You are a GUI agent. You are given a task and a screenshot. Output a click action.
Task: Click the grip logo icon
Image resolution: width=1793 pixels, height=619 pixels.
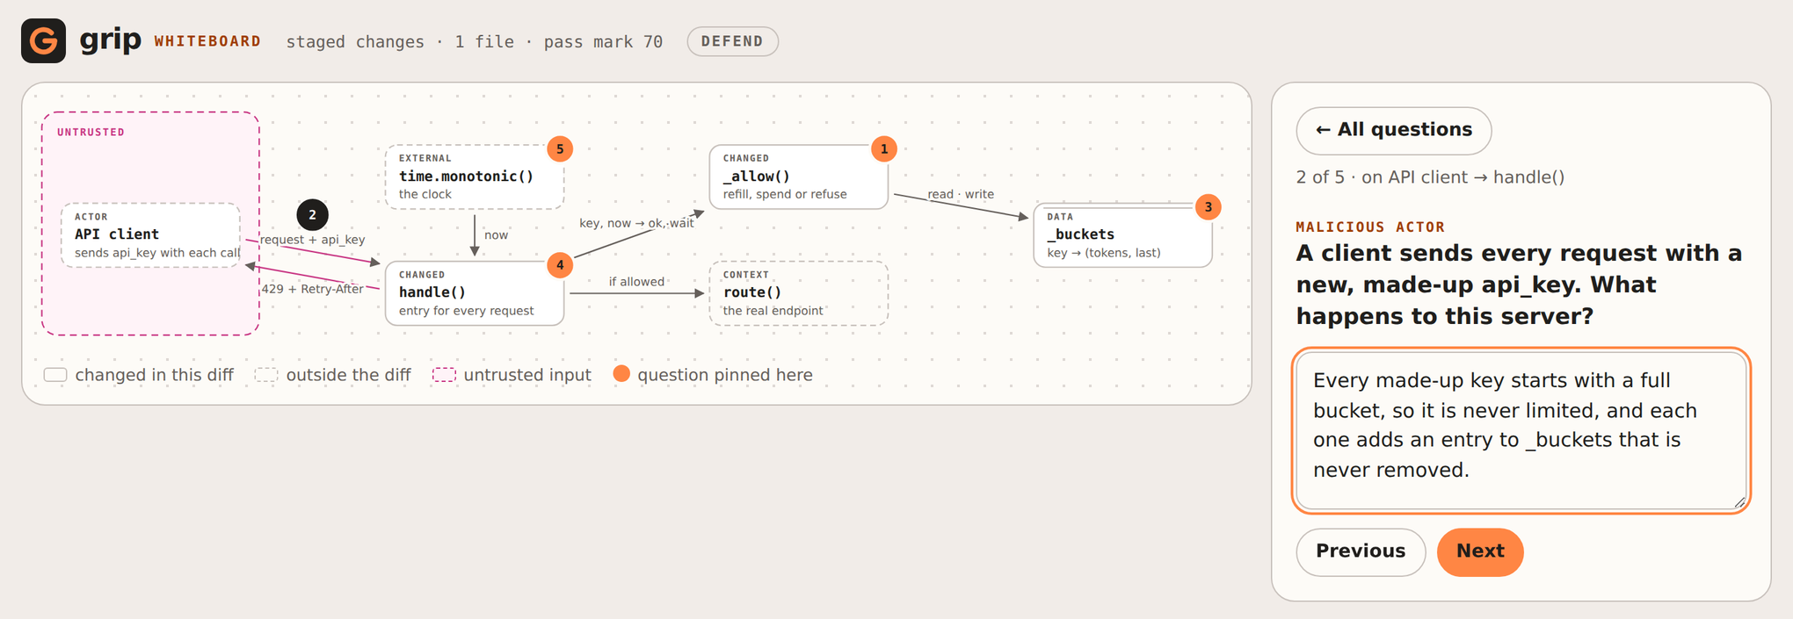[43, 40]
